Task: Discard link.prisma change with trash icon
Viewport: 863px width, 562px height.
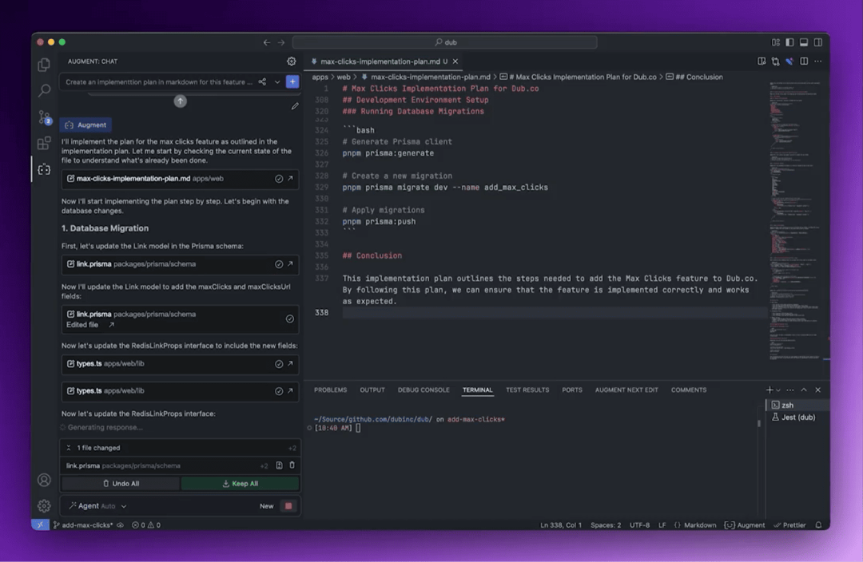Action: (292, 465)
